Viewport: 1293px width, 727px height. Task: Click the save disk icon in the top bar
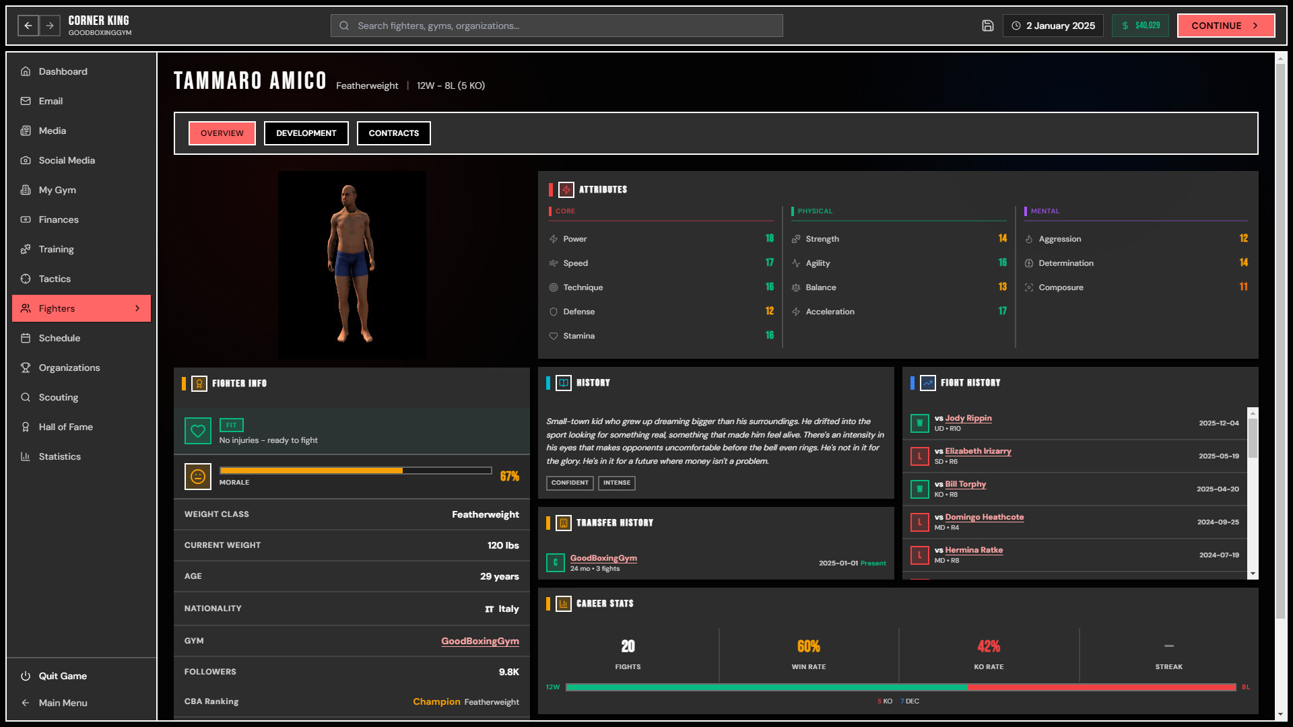(988, 25)
